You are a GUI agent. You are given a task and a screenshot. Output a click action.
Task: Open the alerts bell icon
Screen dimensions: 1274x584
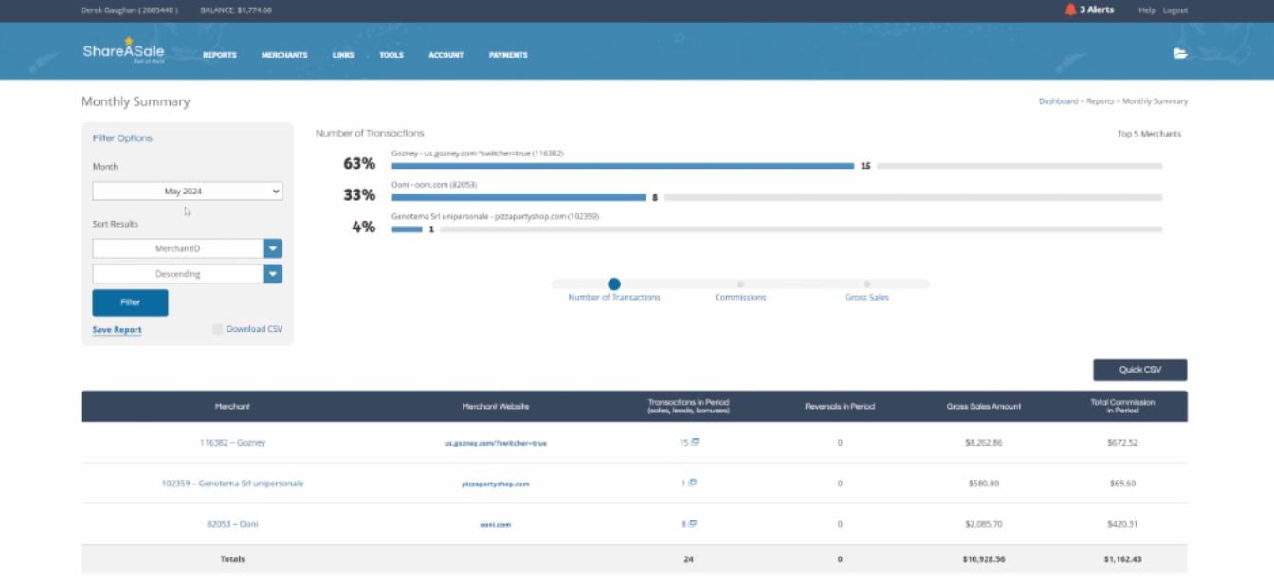click(x=1070, y=9)
